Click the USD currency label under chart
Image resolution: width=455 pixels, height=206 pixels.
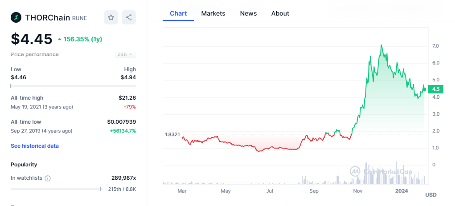tap(431, 195)
